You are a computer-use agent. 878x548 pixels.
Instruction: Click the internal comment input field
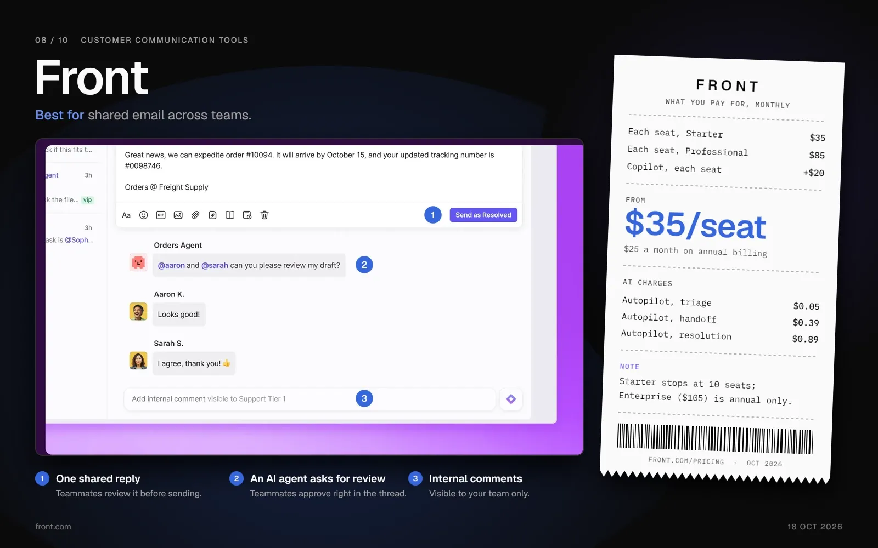(309, 399)
